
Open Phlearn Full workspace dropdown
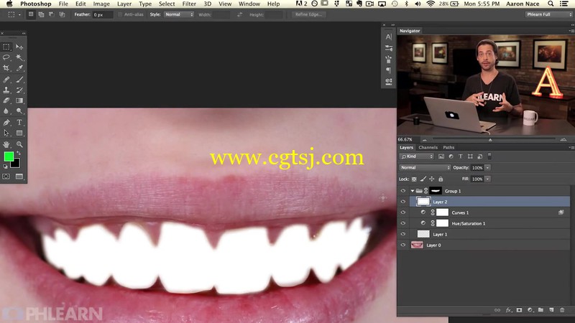tap(548, 14)
